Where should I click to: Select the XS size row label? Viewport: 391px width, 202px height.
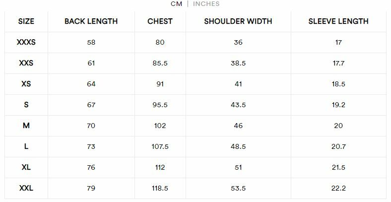tap(26, 84)
